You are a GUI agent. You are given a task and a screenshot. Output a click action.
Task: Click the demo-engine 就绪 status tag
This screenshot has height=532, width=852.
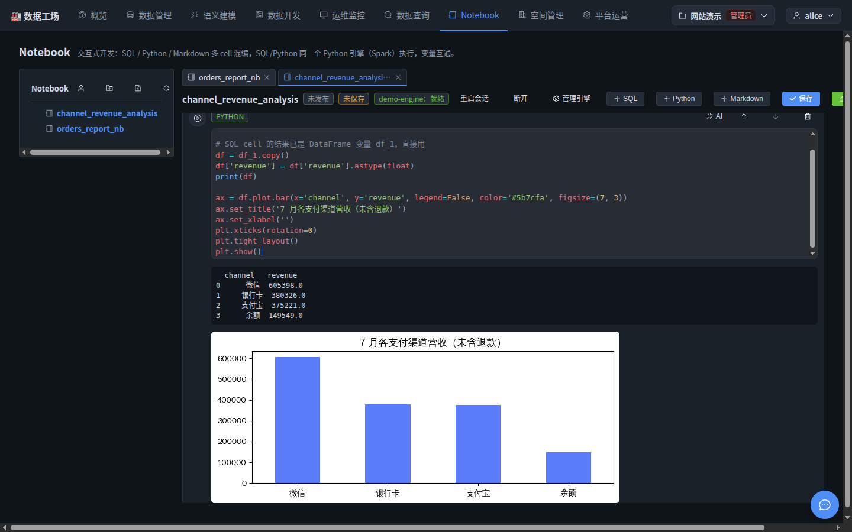click(411, 99)
